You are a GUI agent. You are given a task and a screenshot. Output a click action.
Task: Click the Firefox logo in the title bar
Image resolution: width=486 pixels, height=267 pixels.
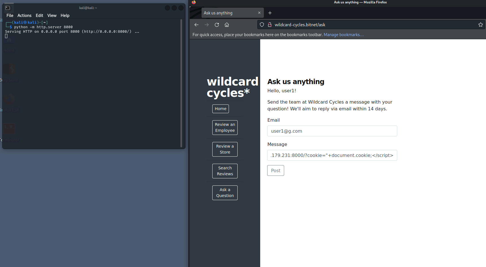pyautogui.click(x=194, y=2)
